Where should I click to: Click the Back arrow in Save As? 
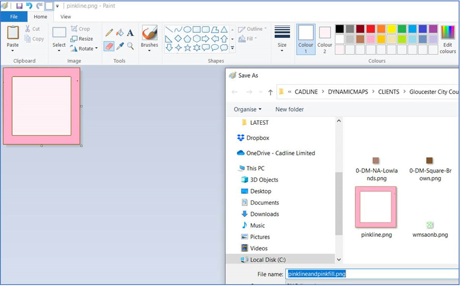pyautogui.click(x=235, y=92)
